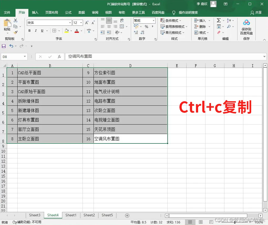Screen dimensions: 268x225
Task: Switch to 数据 Data tab
Action: (x=81, y=12)
